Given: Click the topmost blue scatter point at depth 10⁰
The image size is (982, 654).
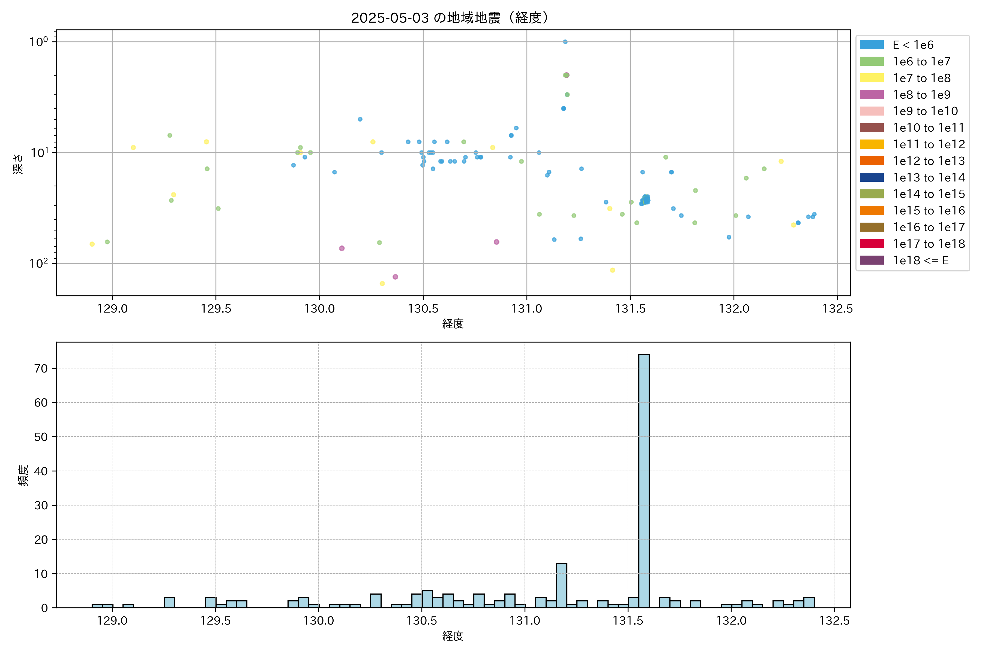Looking at the screenshot, I should (565, 42).
